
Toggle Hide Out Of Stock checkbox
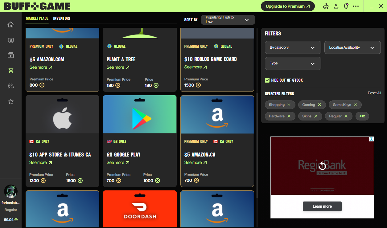(x=267, y=80)
